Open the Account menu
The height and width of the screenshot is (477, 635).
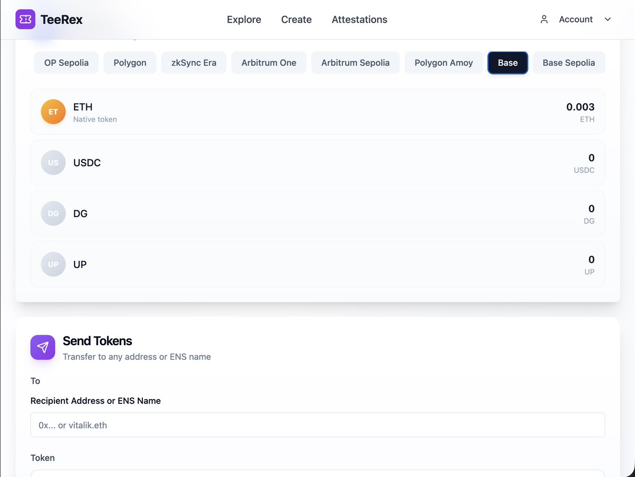pos(576,20)
